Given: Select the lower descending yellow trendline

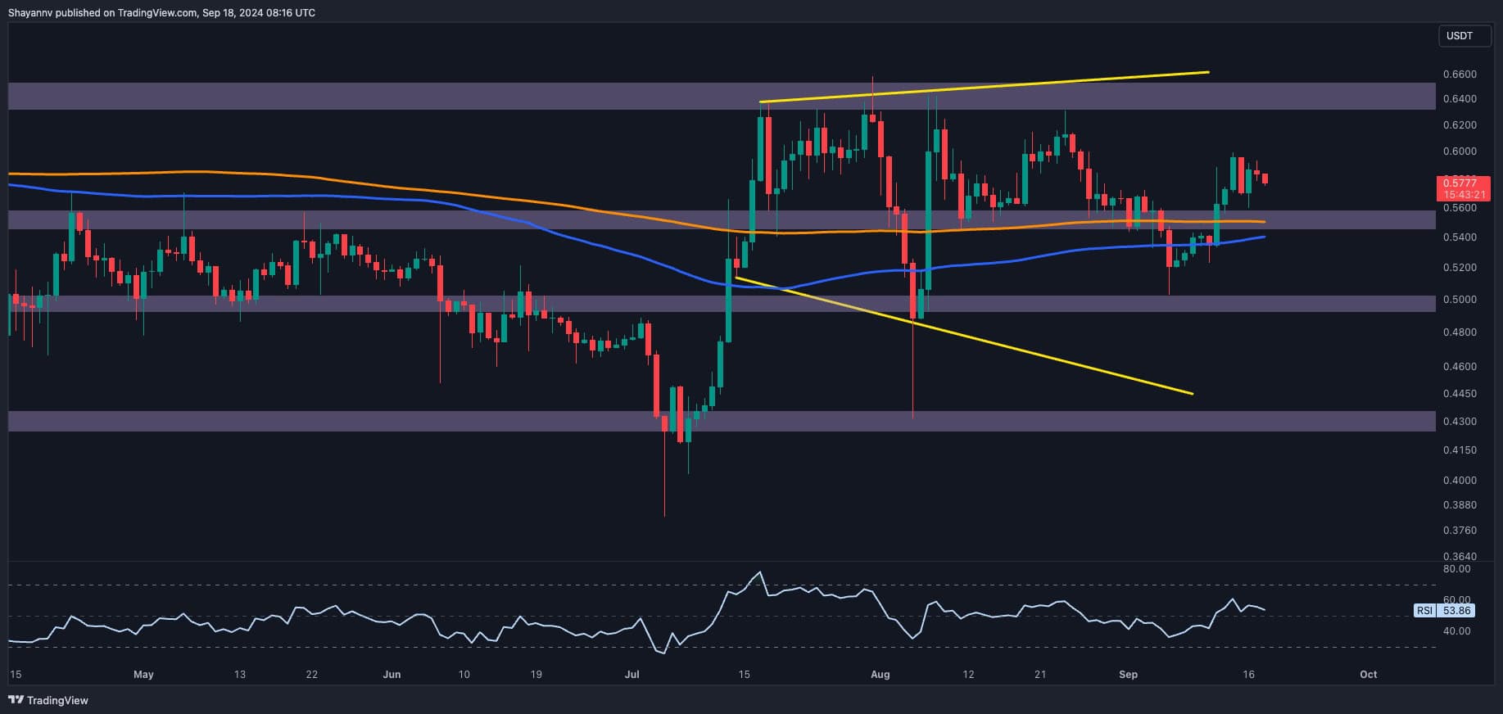Looking at the screenshot, I should (x=964, y=336).
